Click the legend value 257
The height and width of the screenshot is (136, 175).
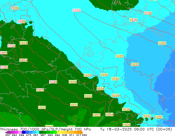8,135
